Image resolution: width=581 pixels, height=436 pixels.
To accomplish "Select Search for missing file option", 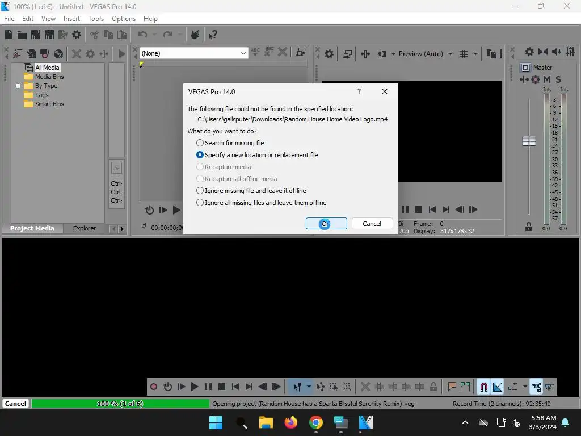I will [x=230, y=143].
